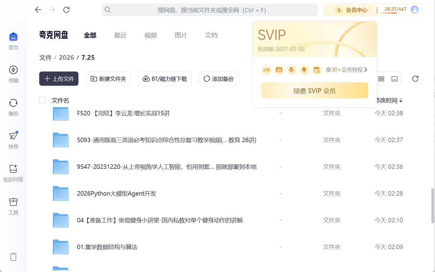Click the folder-backup privilege icon in SVIP card

pyautogui.click(x=316, y=70)
